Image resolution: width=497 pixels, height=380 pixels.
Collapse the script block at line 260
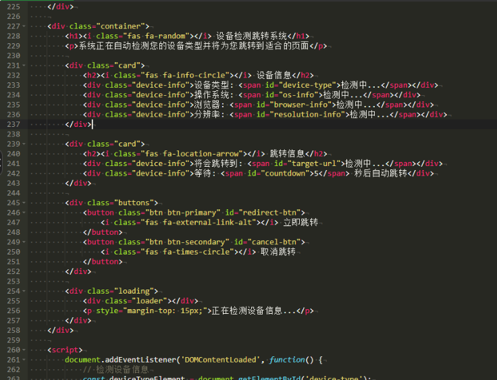(24, 350)
